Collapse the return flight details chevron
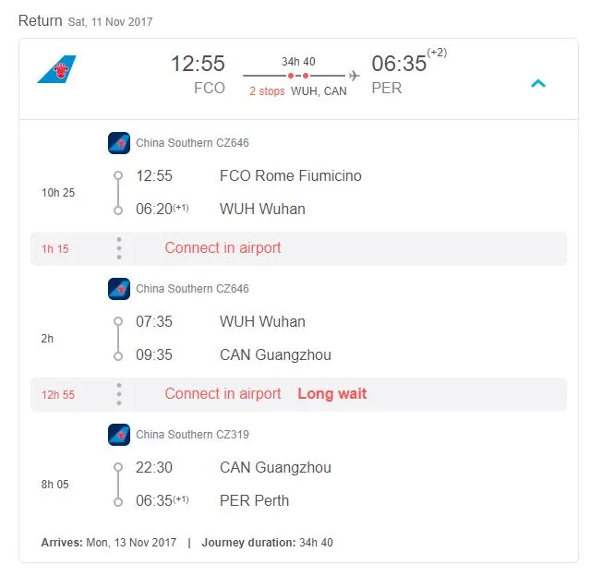The image size is (590, 576). (x=538, y=83)
